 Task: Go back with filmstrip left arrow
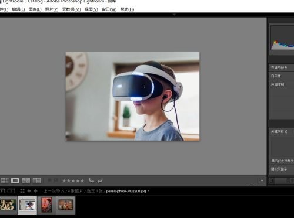[29, 191]
